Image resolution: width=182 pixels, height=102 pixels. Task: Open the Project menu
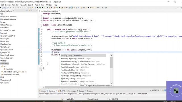click(37, 5)
